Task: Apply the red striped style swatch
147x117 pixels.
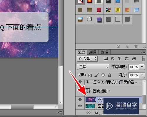Action: tap(99, 10)
